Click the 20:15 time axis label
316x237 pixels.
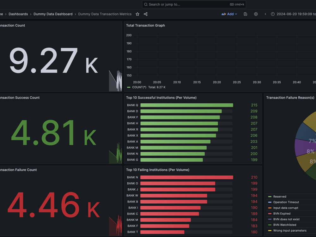(x=197, y=82)
